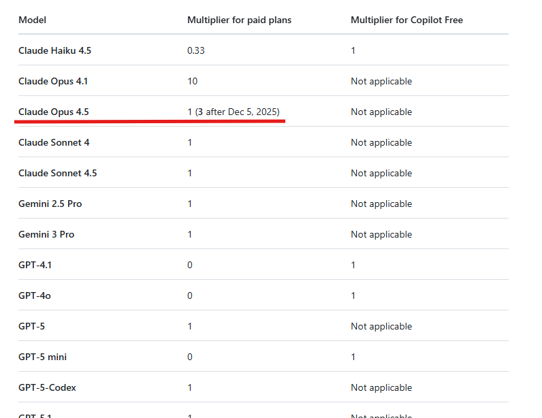Click the paid multiplier 0 for GPT-4o
The height and width of the screenshot is (418, 542).
(x=190, y=295)
